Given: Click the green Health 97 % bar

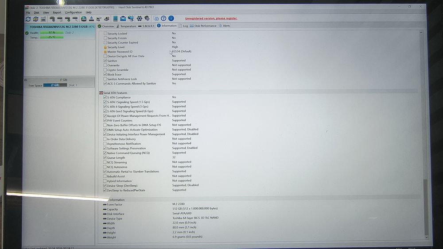Looking at the screenshot, I should click(52, 33).
